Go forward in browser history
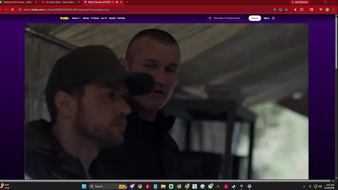The width and height of the screenshot is (338, 190). (6, 9)
